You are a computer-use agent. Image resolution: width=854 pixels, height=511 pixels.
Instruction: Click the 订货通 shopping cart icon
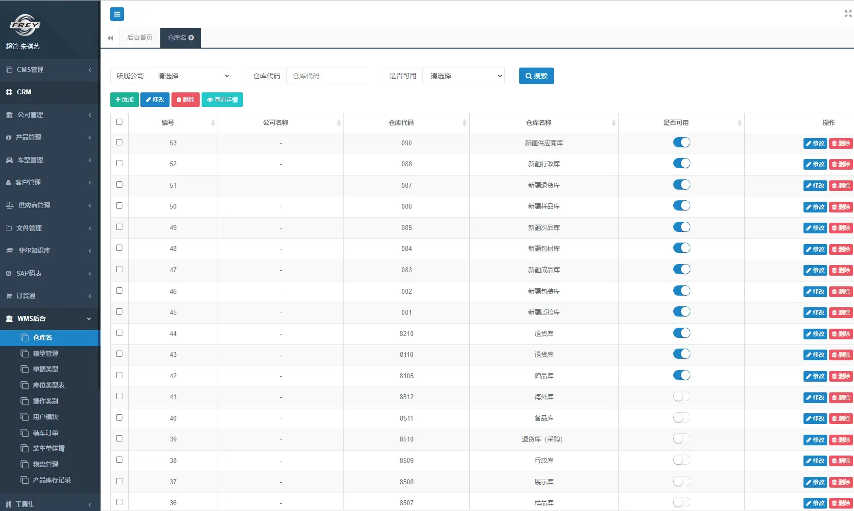[9, 296]
